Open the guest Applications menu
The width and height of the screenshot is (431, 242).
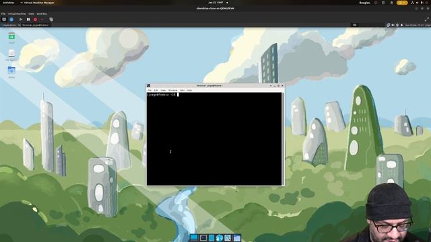(x=9, y=25)
